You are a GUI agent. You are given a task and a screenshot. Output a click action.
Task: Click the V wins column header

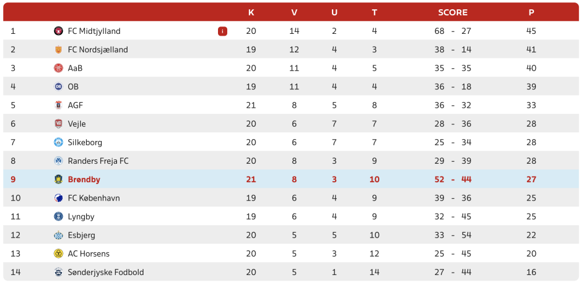[x=294, y=12]
